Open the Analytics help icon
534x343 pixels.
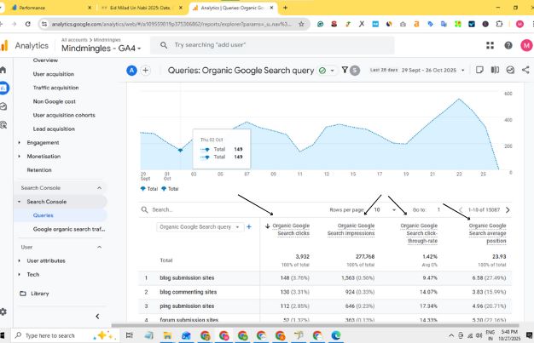(x=508, y=45)
